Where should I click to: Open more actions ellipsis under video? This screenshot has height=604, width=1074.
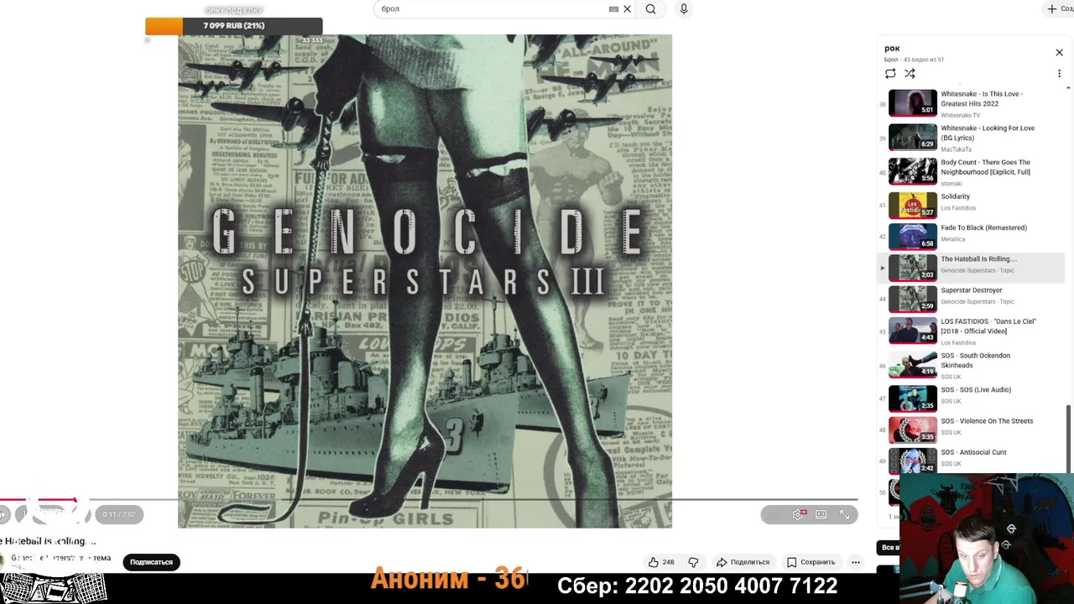855,562
